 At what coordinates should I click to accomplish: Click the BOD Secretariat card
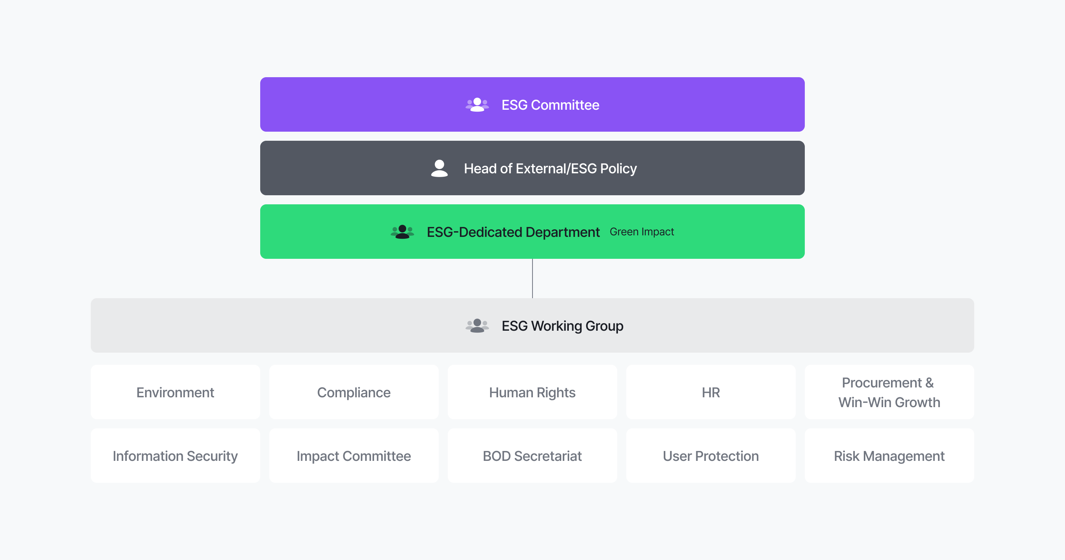(x=532, y=456)
